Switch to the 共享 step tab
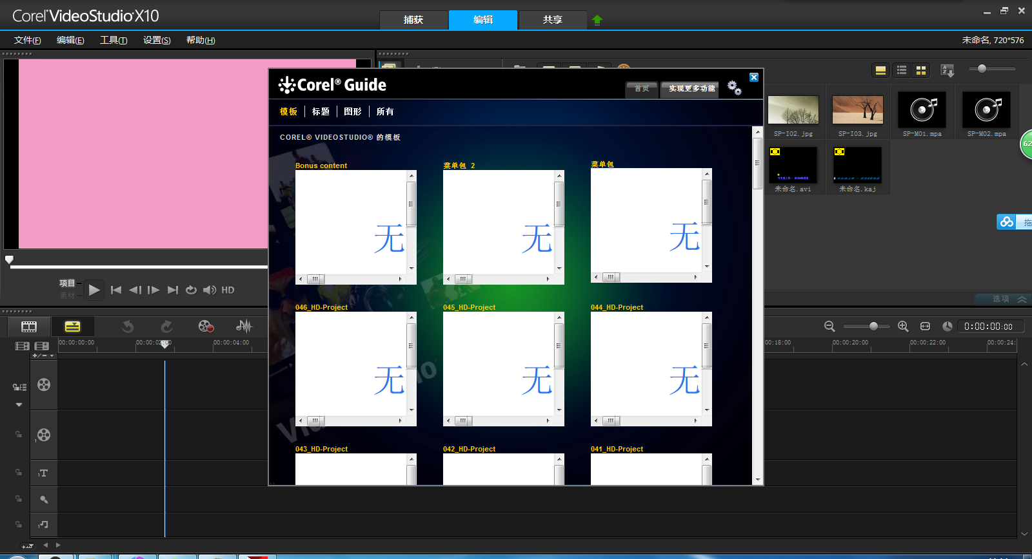Viewport: 1032px width, 559px height. [x=553, y=20]
